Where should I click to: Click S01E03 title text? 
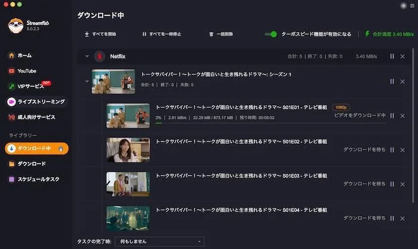pos(241,176)
